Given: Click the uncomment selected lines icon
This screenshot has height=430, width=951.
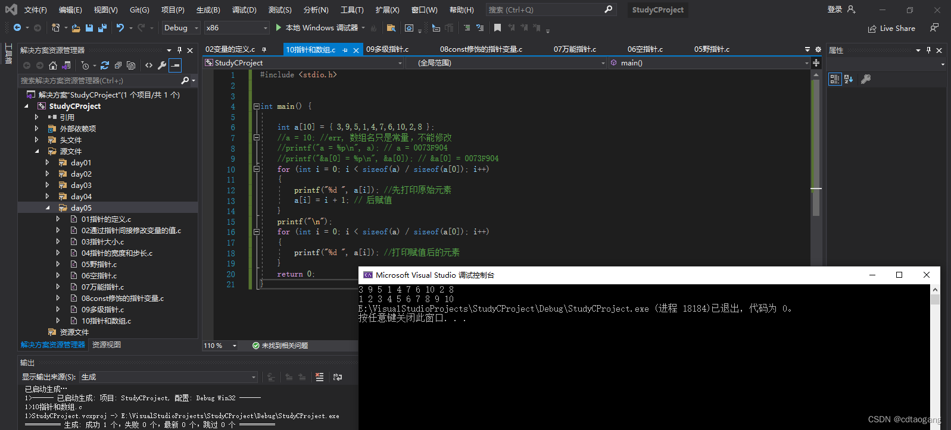Looking at the screenshot, I should (480, 28).
